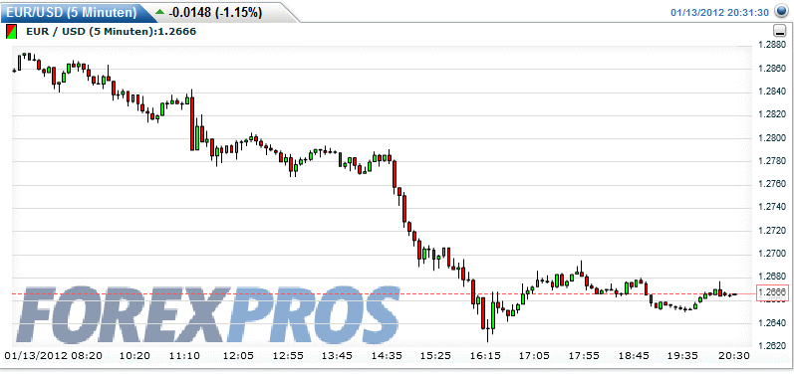
Task: Click the 01/13/2012 20:31:30 timestamp
Action: [x=720, y=12]
